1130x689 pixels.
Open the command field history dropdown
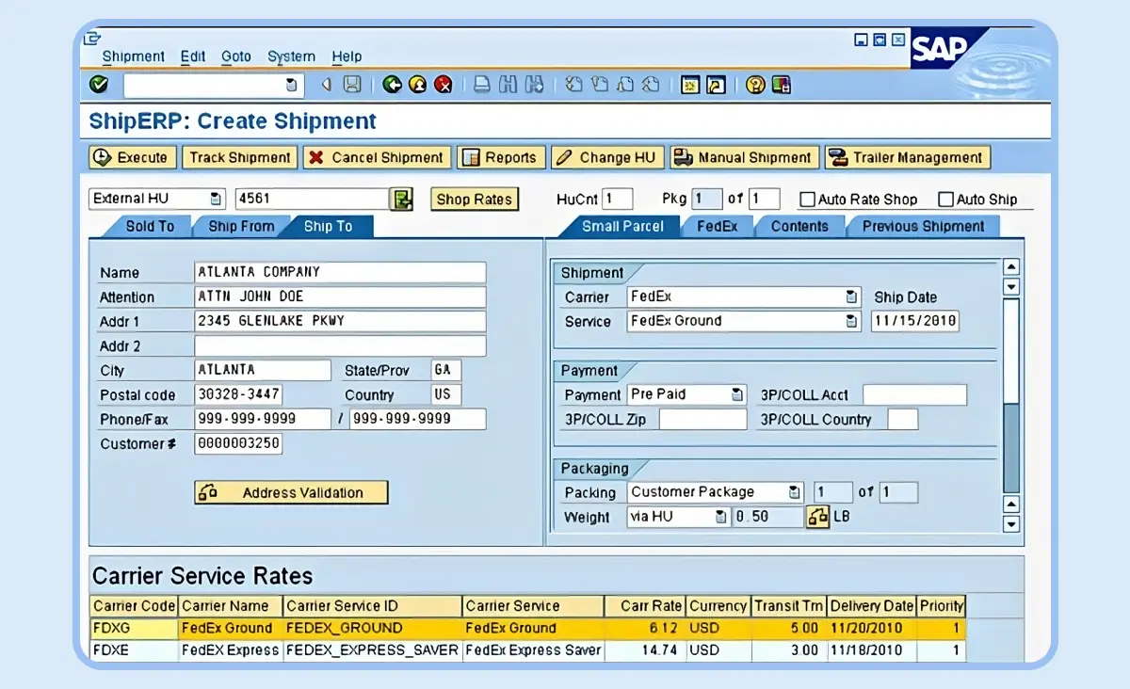point(291,85)
